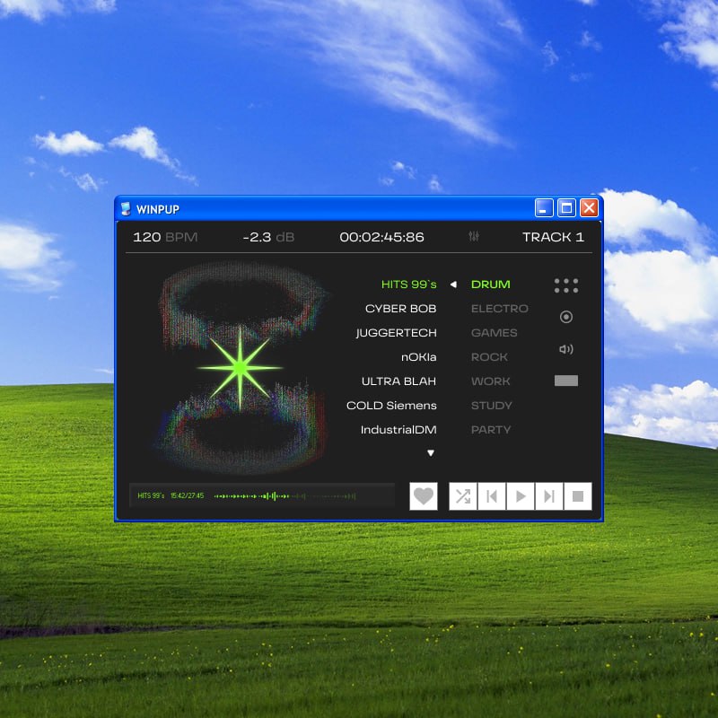Favorite track with heart button
Viewport: 718px width, 718px height.
point(424,496)
